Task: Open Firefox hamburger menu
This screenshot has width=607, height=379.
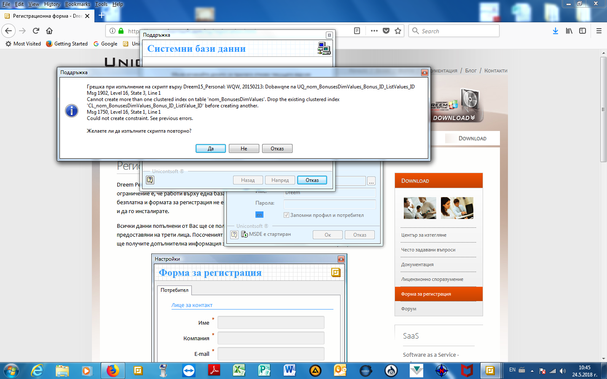Action: click(599, 31)
